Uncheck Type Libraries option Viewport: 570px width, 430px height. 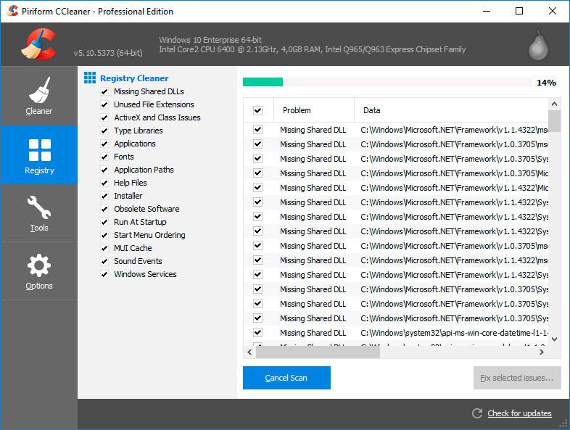[104, 131]
